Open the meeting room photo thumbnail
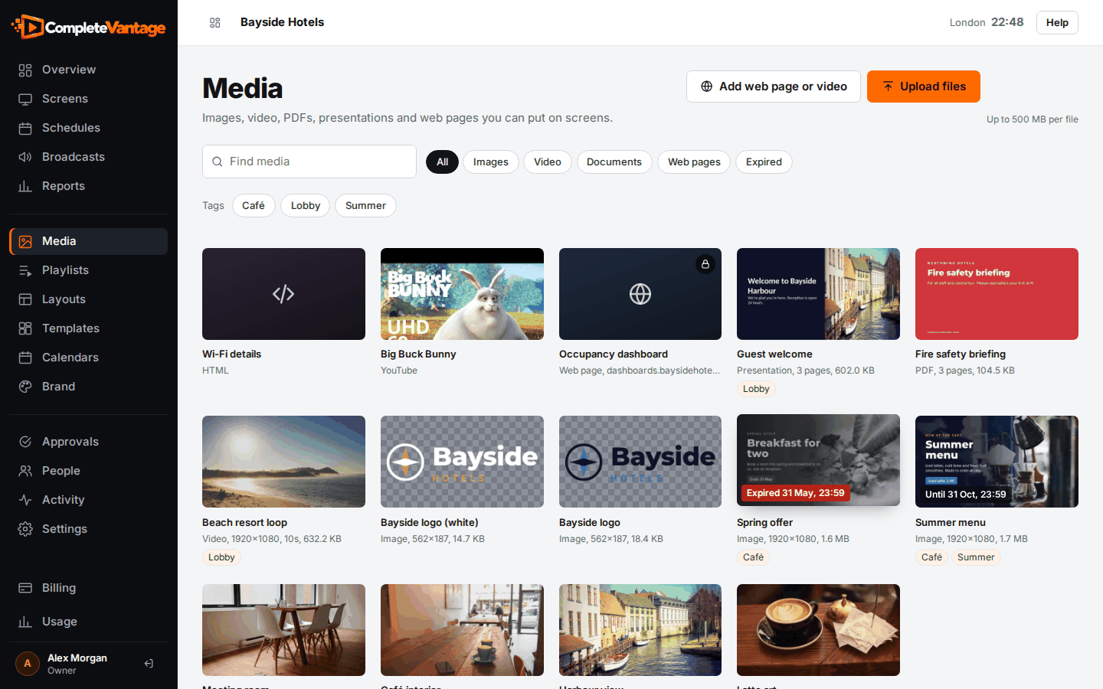1103x689 pixels. 283,630
